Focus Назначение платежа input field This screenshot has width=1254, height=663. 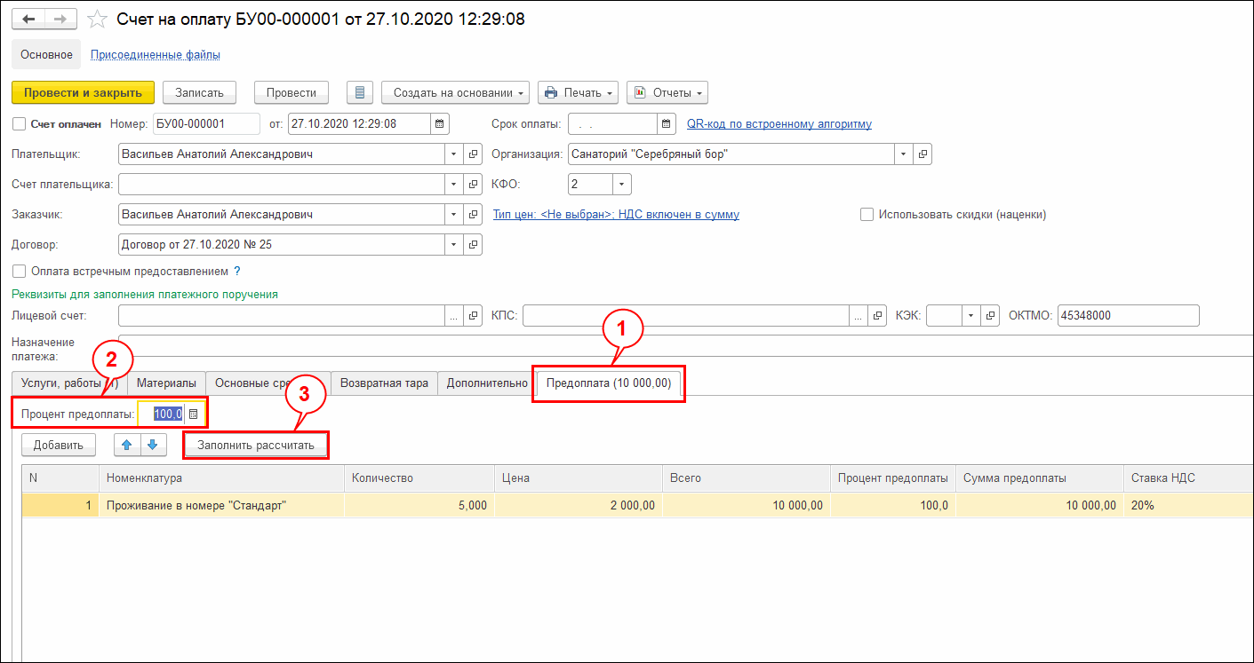pyautogui.click(x=685, y=348)
